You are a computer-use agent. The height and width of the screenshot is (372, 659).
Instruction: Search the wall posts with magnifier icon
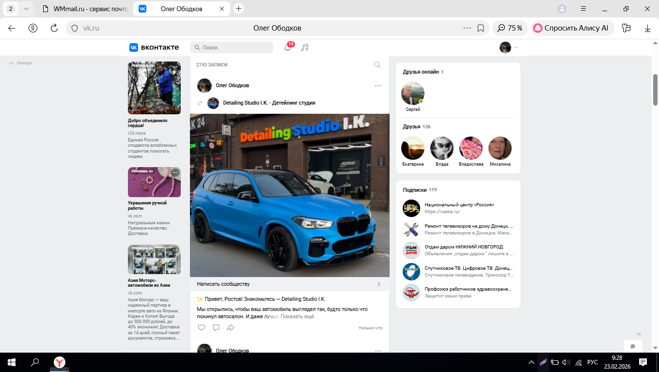click(377, 65)
